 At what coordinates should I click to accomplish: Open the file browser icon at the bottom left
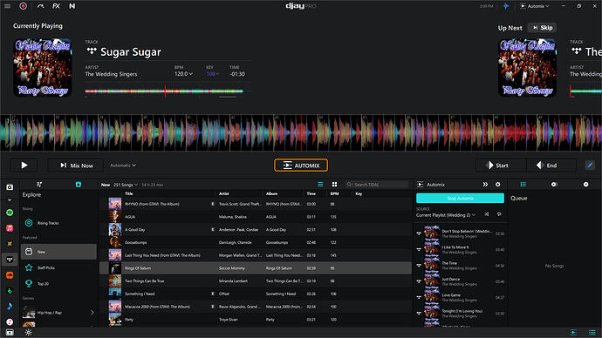10,333
